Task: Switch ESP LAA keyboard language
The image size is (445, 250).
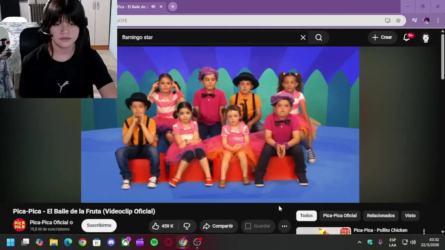Action: (x=393, y=242)
